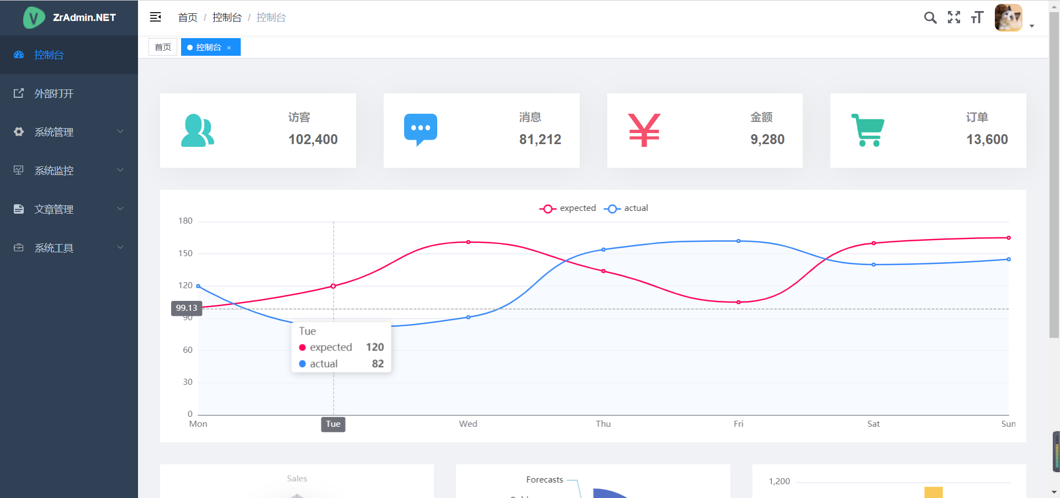Click the blue message bubble icon

[420, 130]
